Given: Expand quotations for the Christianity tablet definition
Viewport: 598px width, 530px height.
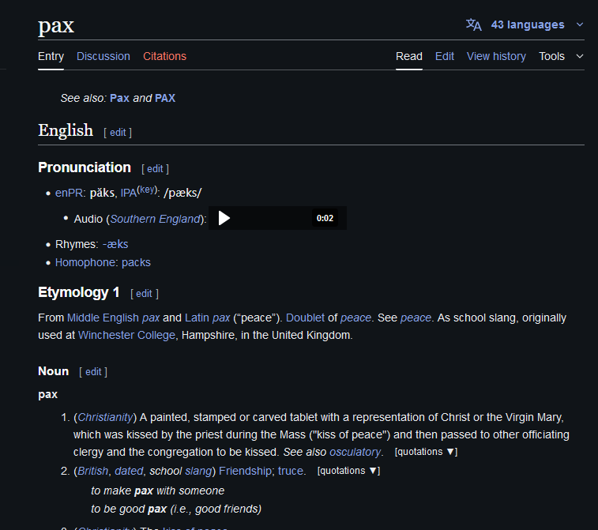Looking at the screenshot, I should [426, 452].
